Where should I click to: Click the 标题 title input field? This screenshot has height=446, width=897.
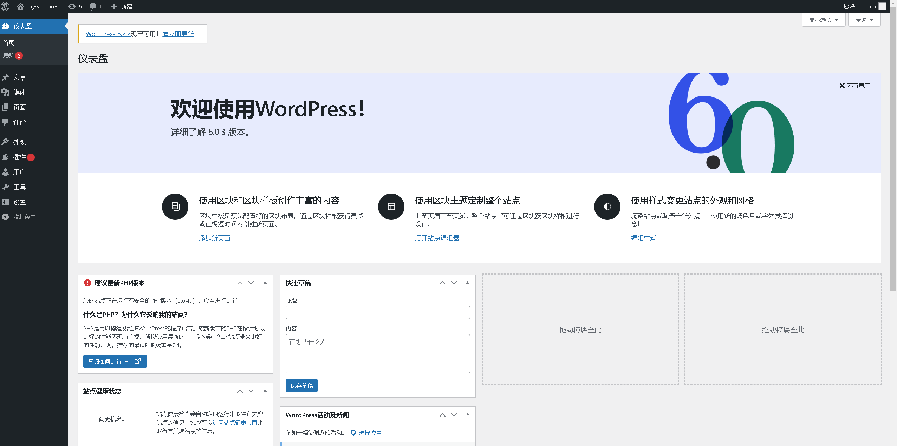tap(377, 312)
